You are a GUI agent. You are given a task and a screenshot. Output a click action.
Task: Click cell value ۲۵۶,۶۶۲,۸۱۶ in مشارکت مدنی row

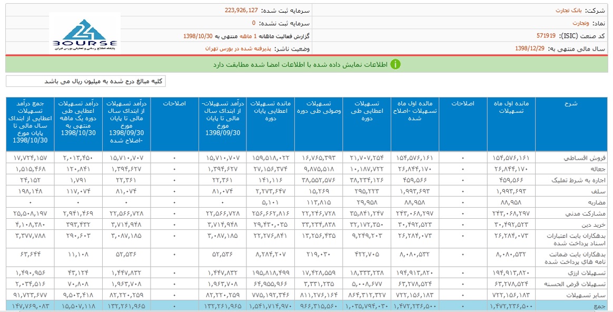(x=271, y=214)
